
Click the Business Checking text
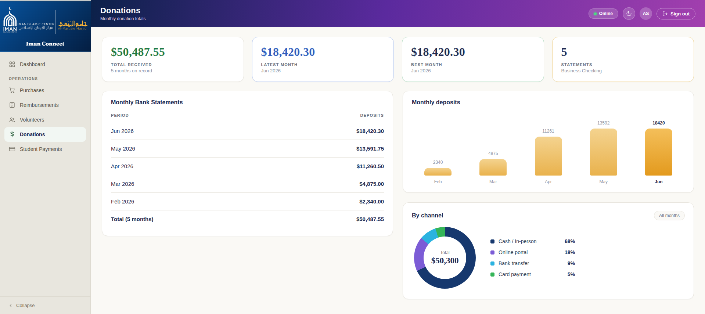[x=582, y=71]
